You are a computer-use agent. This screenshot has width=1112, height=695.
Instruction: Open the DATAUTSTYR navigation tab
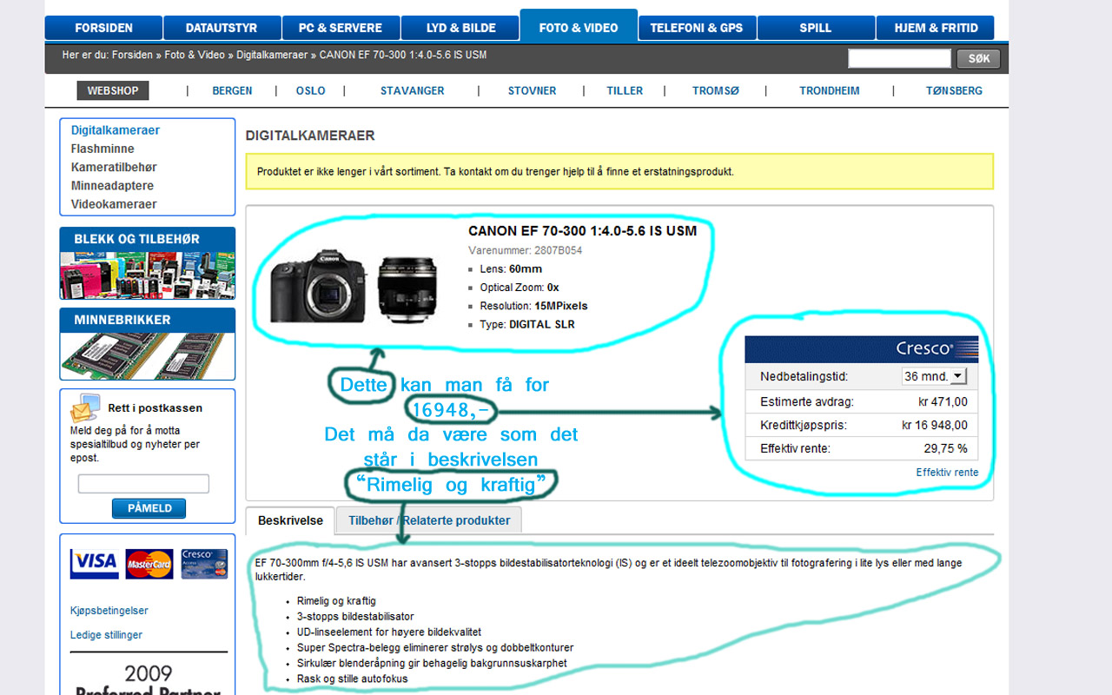[x=222, y=28]
